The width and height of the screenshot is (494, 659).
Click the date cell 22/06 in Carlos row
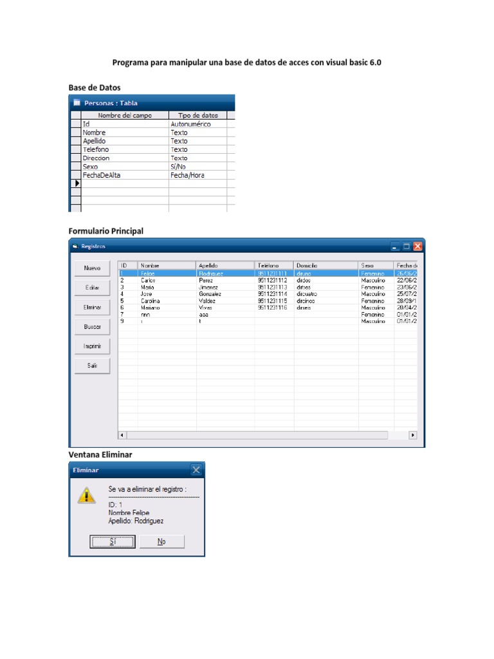(x=406, y=281)
